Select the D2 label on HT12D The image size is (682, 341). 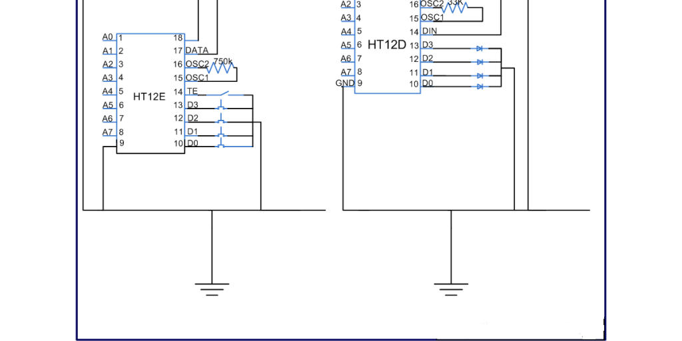pyautogui.click(x=428, y=58)
